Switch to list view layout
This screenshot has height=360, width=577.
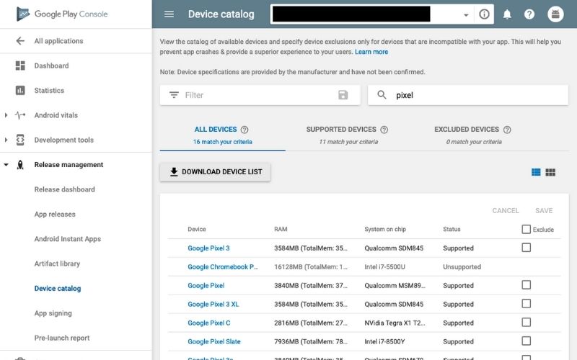point(536,172)
